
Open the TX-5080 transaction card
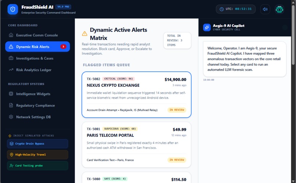click(137, 178)
